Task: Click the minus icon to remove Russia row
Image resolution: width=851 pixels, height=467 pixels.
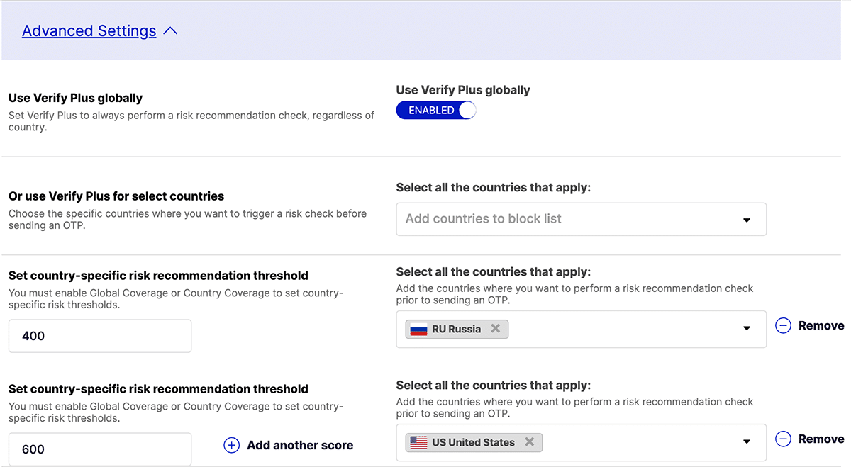Action: click(783, 325)
